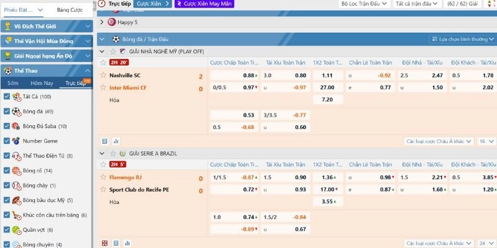
Task: Star the Inter Miami CF team
Action: click(x=103, y=87)
